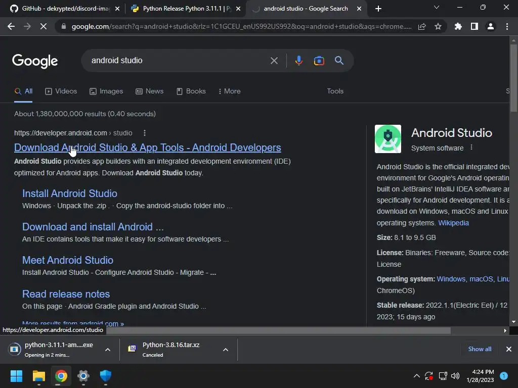Open the notification center badge
Screen dimensions: 518x388
pos(504,376)
